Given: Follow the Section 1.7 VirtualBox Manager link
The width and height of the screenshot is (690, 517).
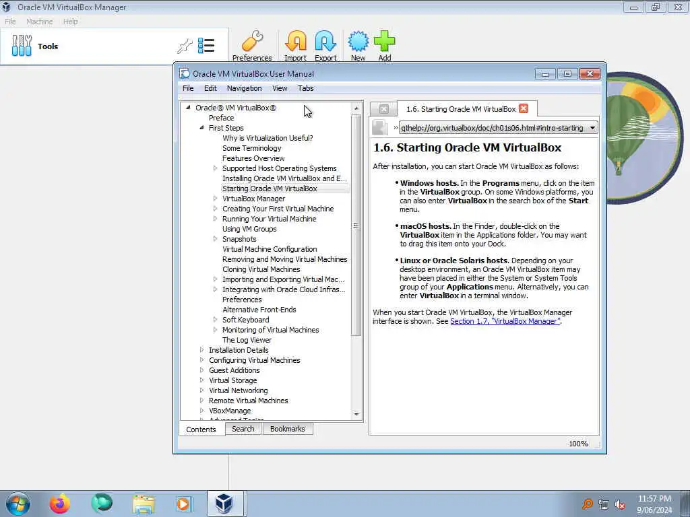Looking at the screenshot, I should (505, 321).
